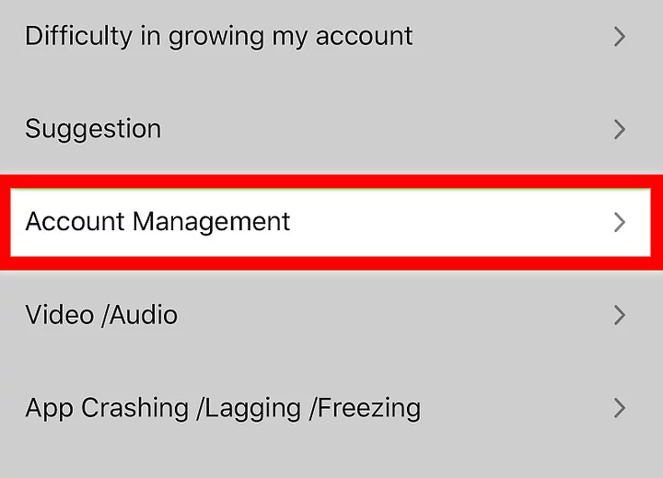Choose the Account Management text label
The image size is (663, 478).
click(157, 222)
